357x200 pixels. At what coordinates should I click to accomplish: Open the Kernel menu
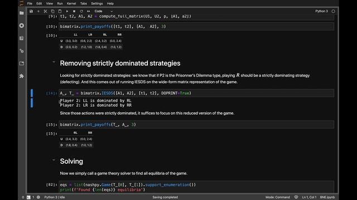pyautogui.click(x=71, y=3)
